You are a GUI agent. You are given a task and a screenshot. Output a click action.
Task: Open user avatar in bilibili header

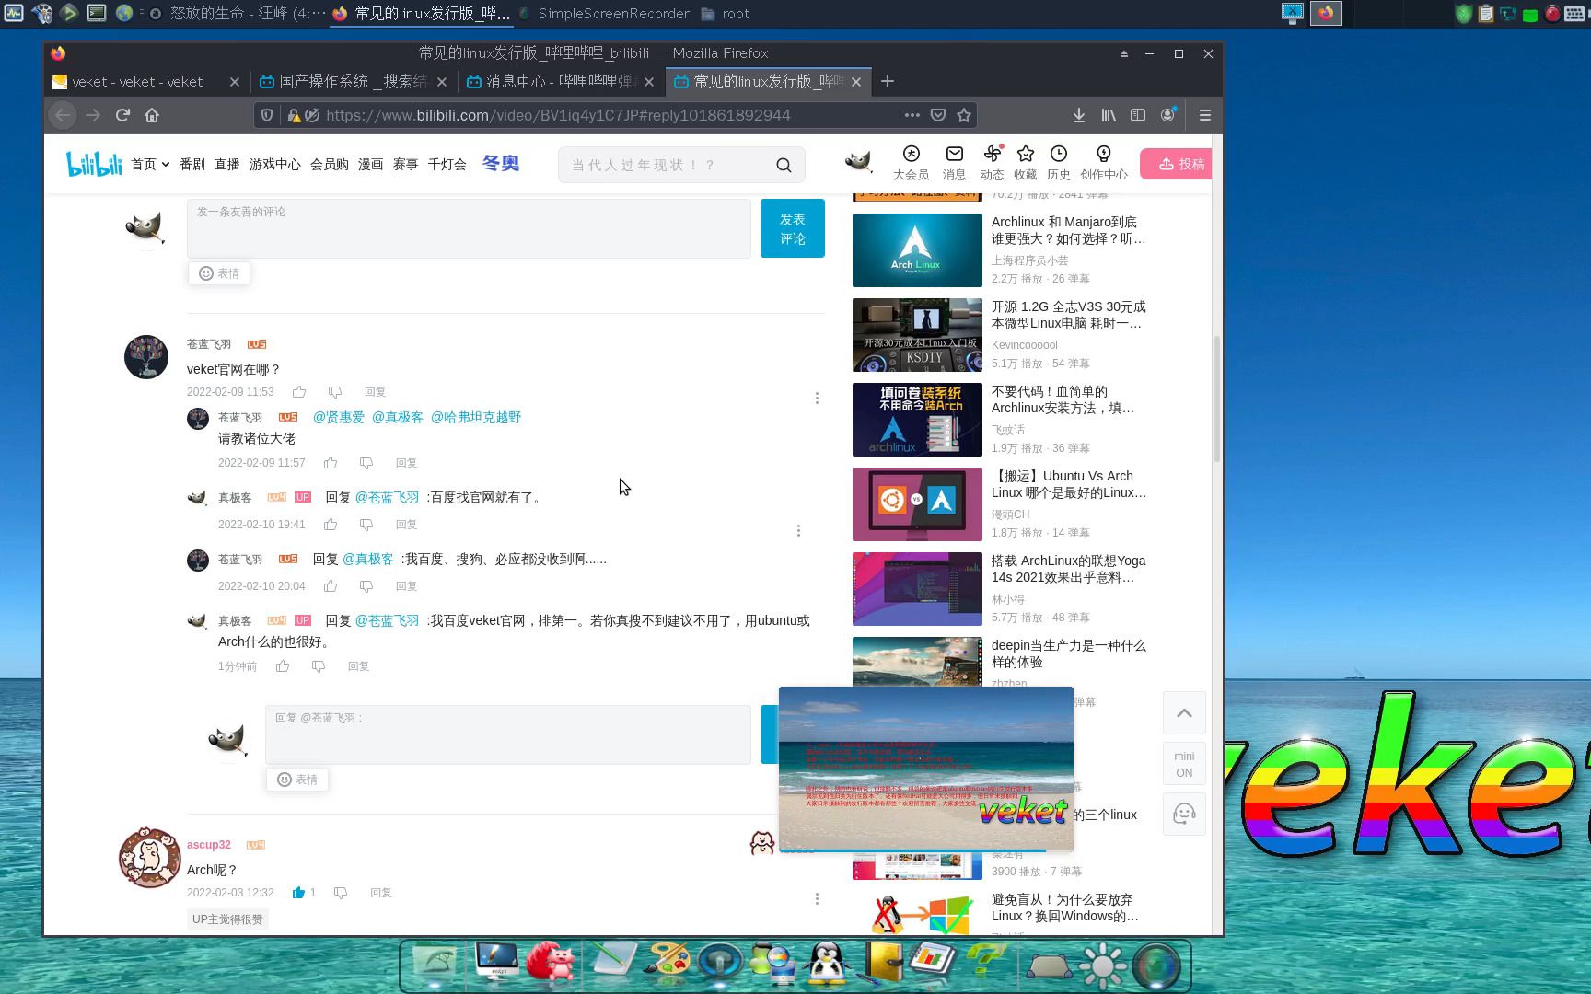point(858,162)
